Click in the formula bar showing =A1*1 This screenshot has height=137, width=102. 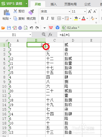click(80, 35)
